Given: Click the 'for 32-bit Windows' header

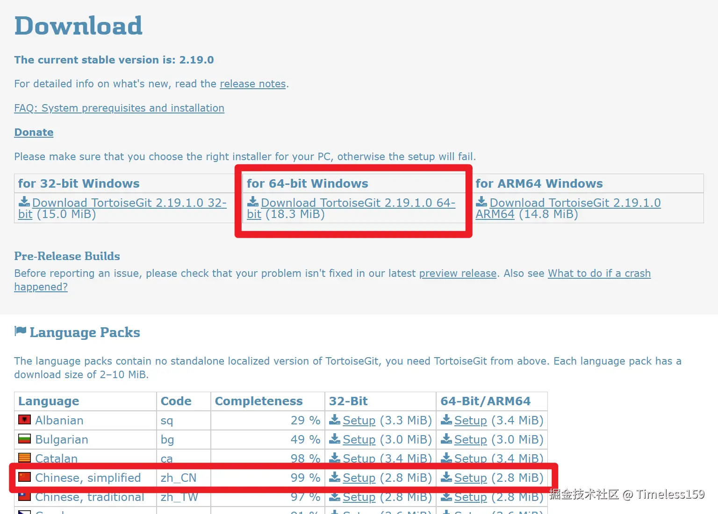Looking at the screenshot, I should point(79,183).
